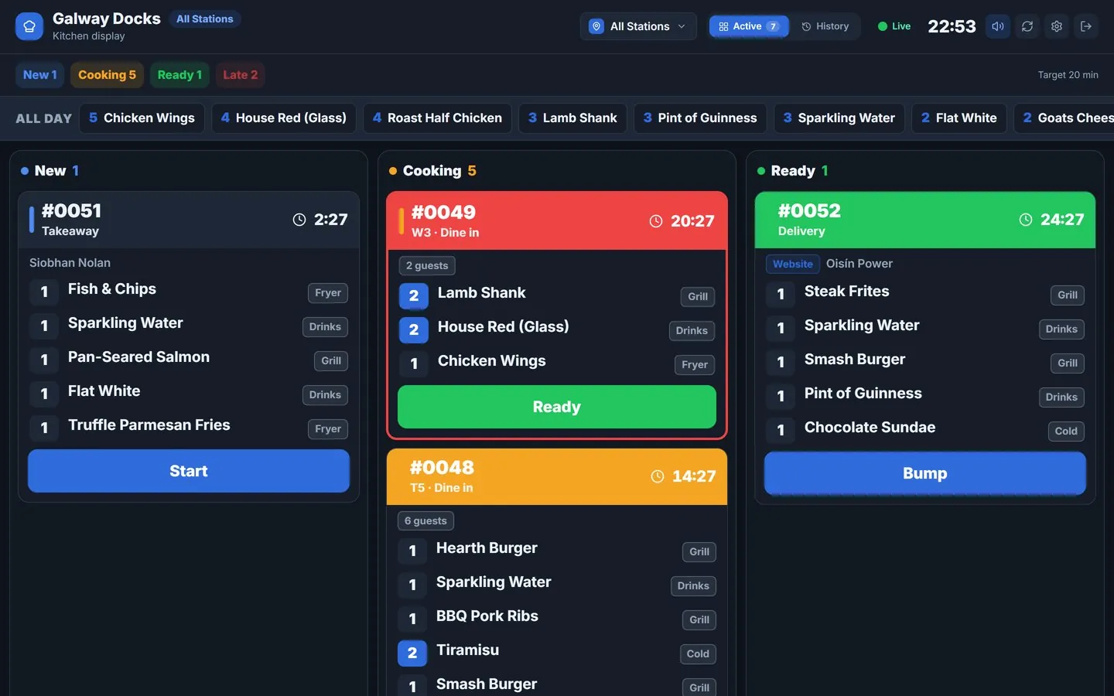1114x696 pixels.
Task: Select House Red (Glass) all-day chip
Action: [x=284, y=118]
